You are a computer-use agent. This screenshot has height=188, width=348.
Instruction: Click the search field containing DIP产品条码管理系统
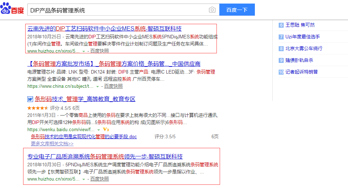click(117, 10)
